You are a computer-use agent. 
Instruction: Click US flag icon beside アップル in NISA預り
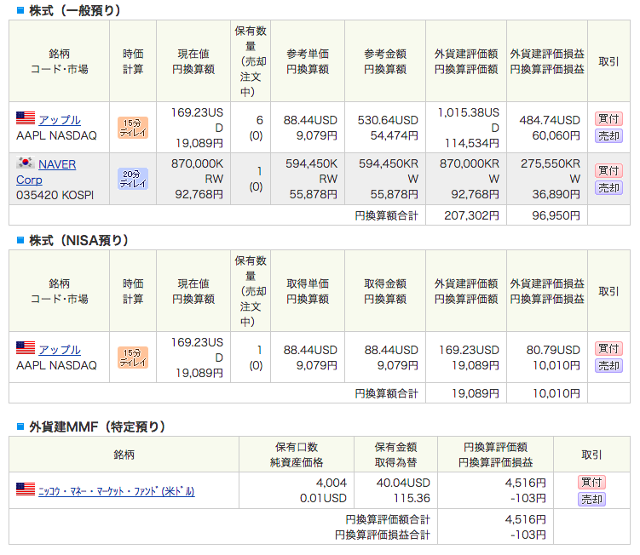(x=26, y=348)
